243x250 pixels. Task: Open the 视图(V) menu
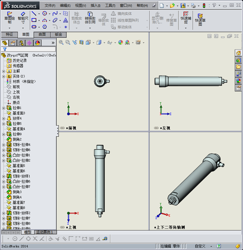(81, 6)
